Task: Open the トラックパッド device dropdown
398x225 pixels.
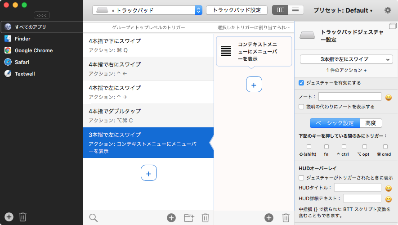Action: (x=147, y=10)
